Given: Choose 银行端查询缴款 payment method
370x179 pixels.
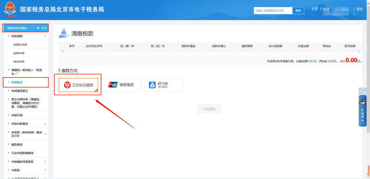Looking at the screenshot, I should point(164,85).
